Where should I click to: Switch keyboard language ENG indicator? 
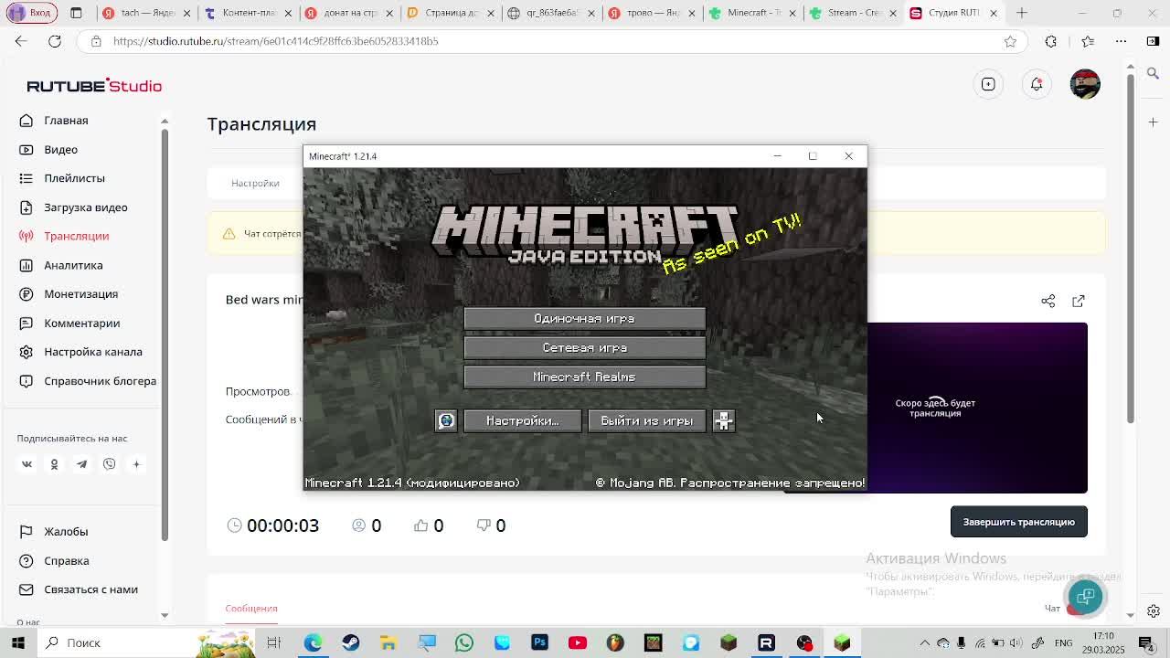pos(1063,643)
